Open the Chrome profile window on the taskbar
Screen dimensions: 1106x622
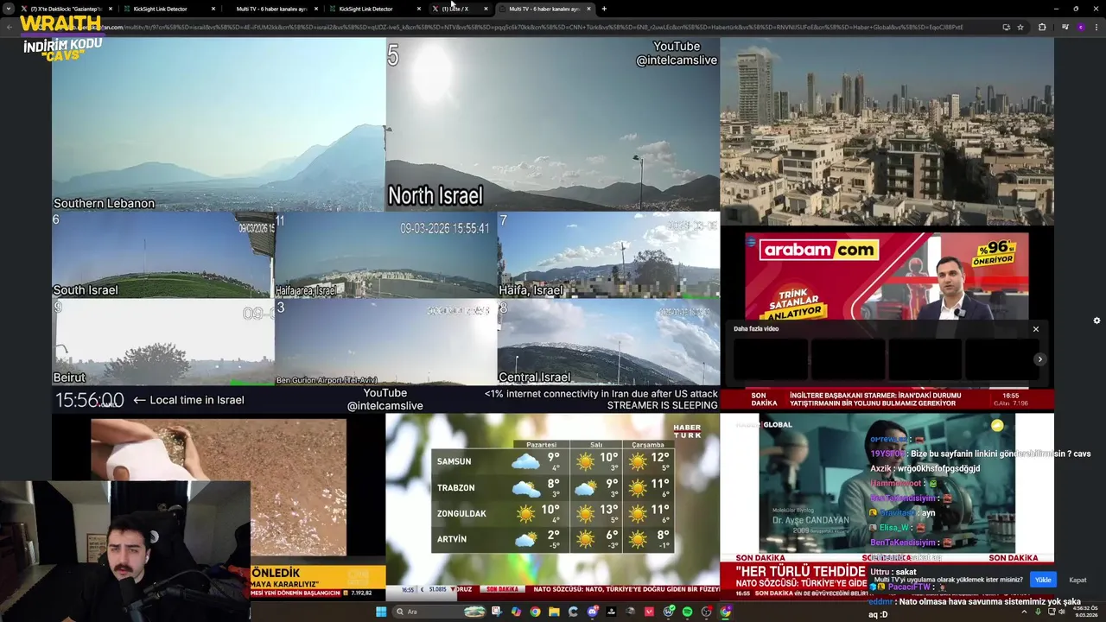[x=726, y=612]
